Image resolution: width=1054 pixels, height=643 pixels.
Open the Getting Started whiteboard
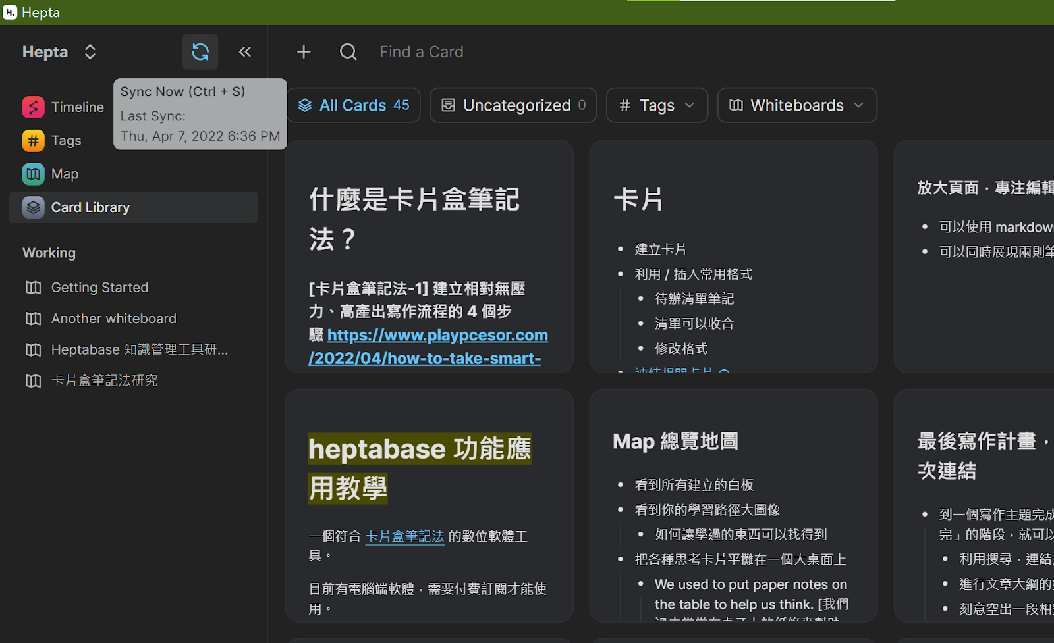[x=99, y=288]
